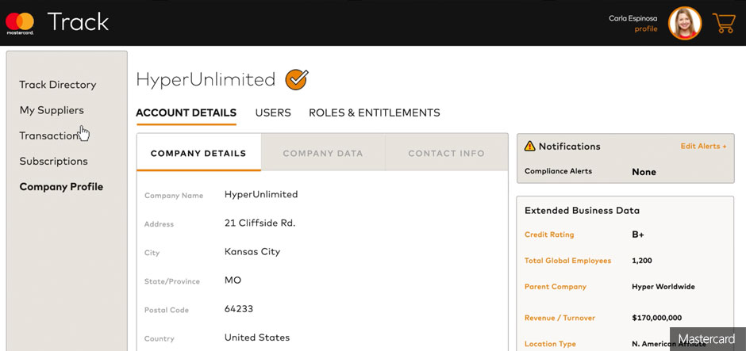The height and width of the screenshot is (351, 746).
Task: Switch to the Account Details tab
Action: [x=186, y=113]
